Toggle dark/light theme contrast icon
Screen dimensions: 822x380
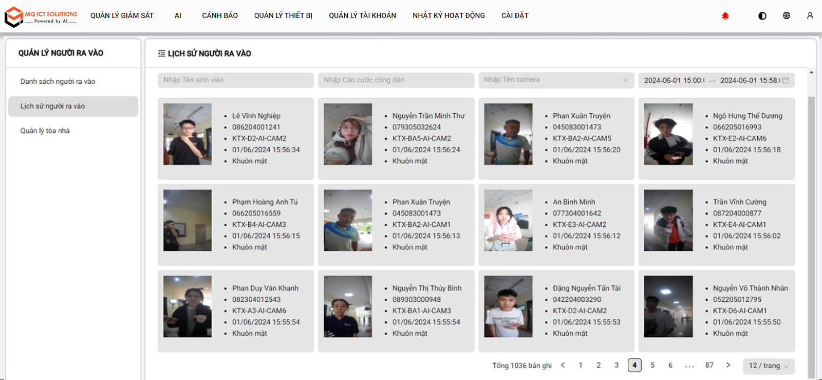(762, 16)
